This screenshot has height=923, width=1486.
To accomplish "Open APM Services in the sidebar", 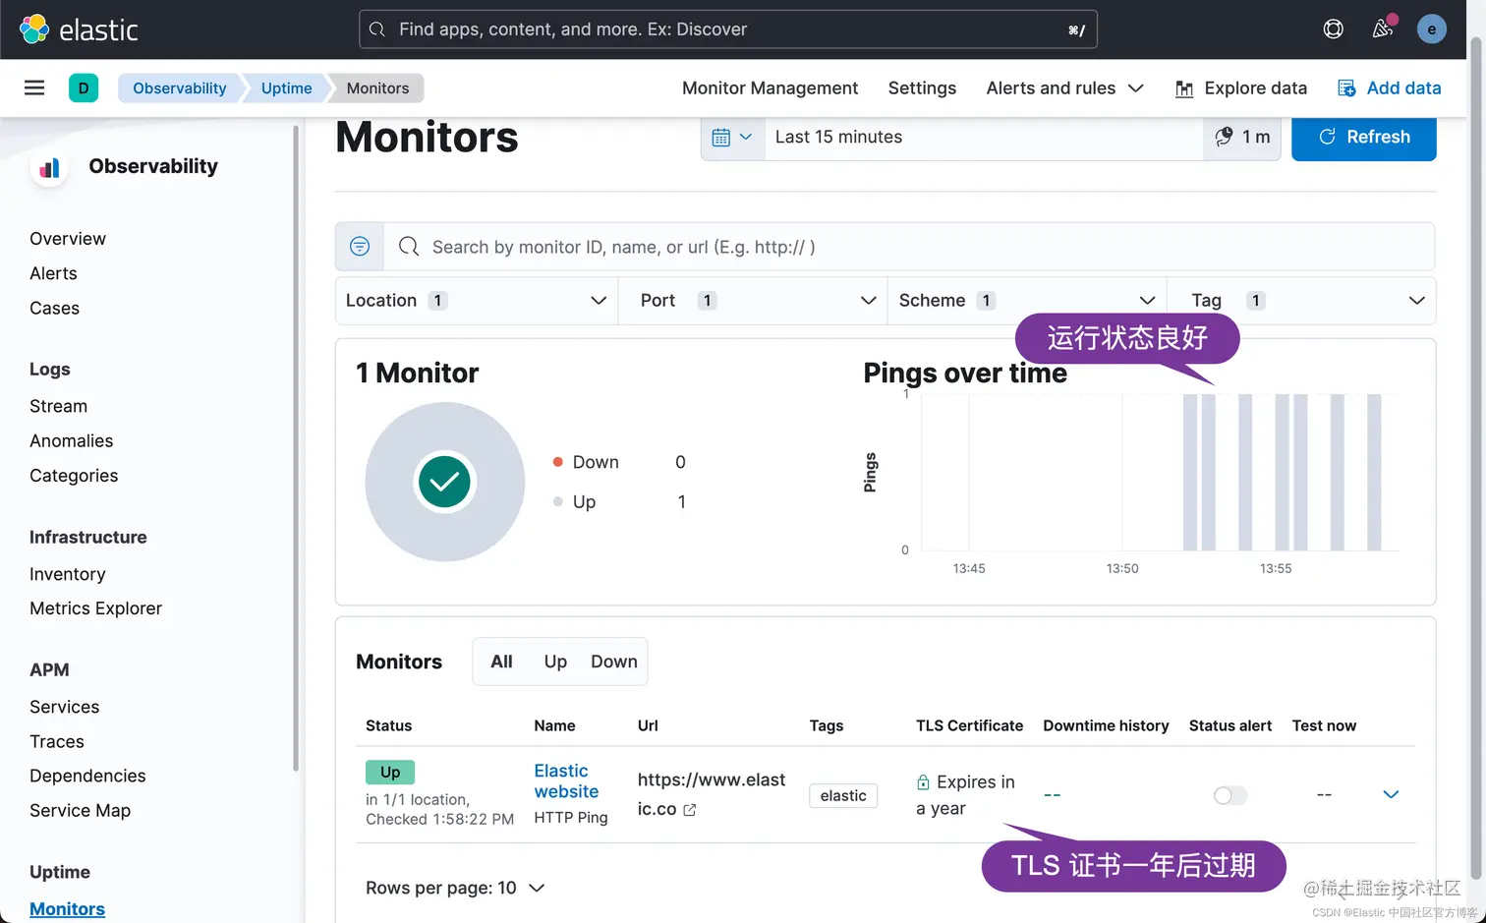I will click(x=64, y=707).
